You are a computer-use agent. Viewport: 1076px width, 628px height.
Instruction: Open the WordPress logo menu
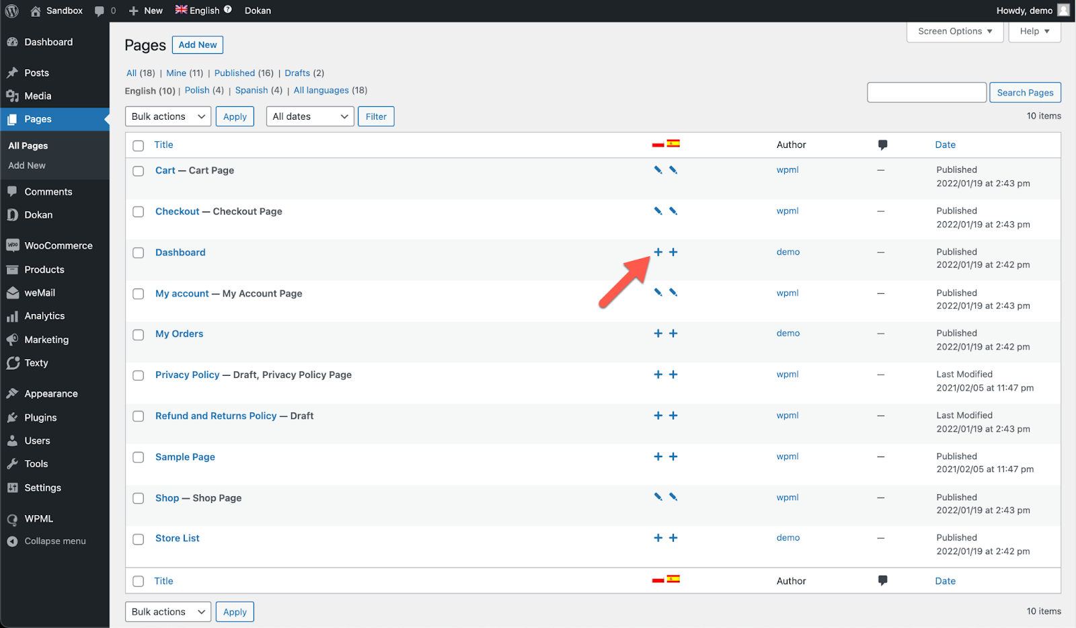tap(11, 11)
